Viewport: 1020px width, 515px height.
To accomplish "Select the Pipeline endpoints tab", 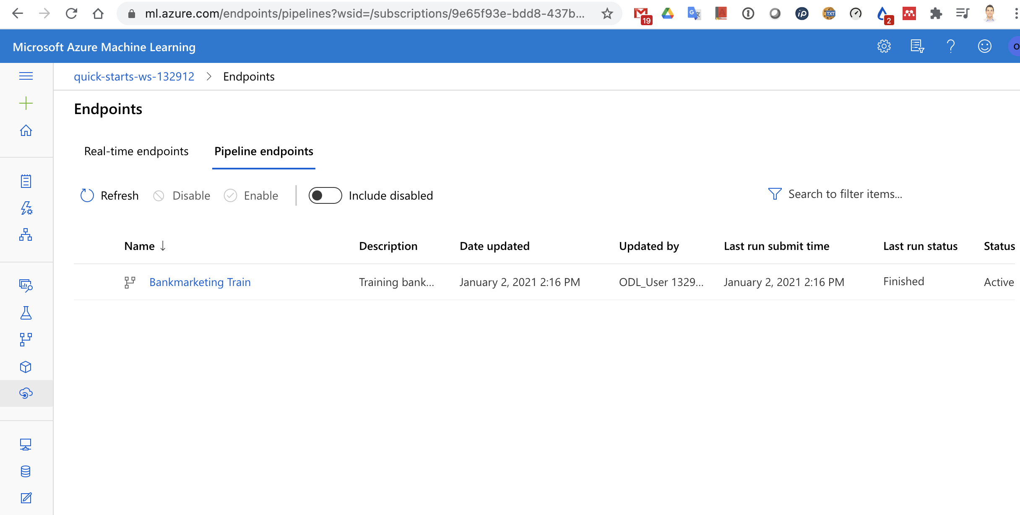I will click(x=263, y=151).
